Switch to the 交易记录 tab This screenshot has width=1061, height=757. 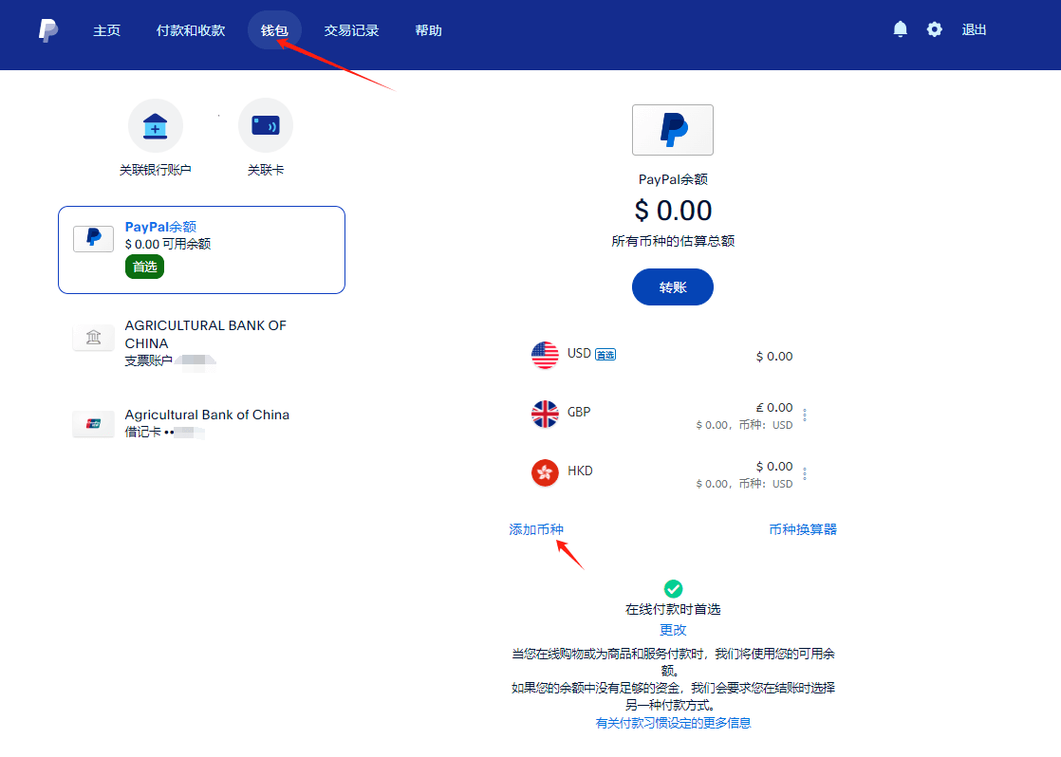(350, 29)
